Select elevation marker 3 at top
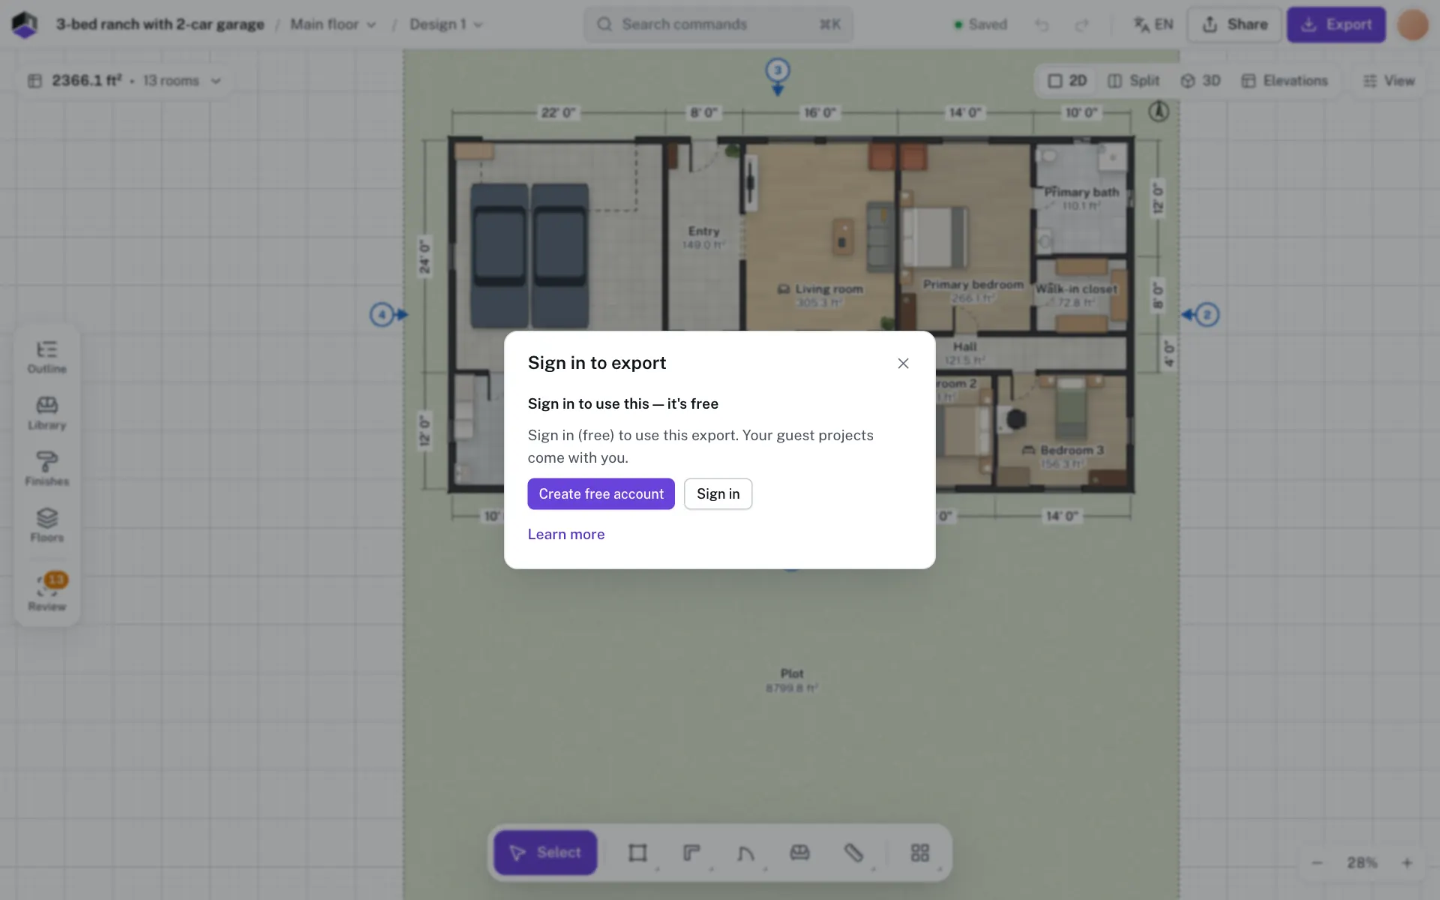The height and width of the screenshot is (900, 1440). point(778,71)
